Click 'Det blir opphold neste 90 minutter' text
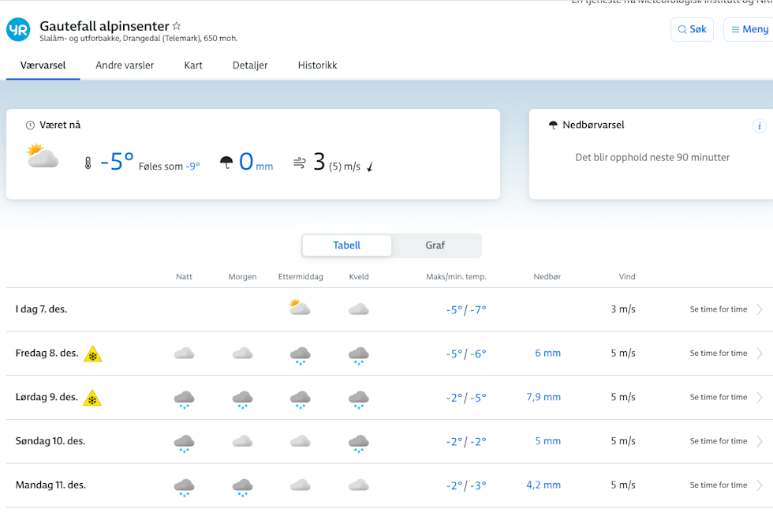The width and height of the screenshot is (773, 513). click(x=652, y=157)
